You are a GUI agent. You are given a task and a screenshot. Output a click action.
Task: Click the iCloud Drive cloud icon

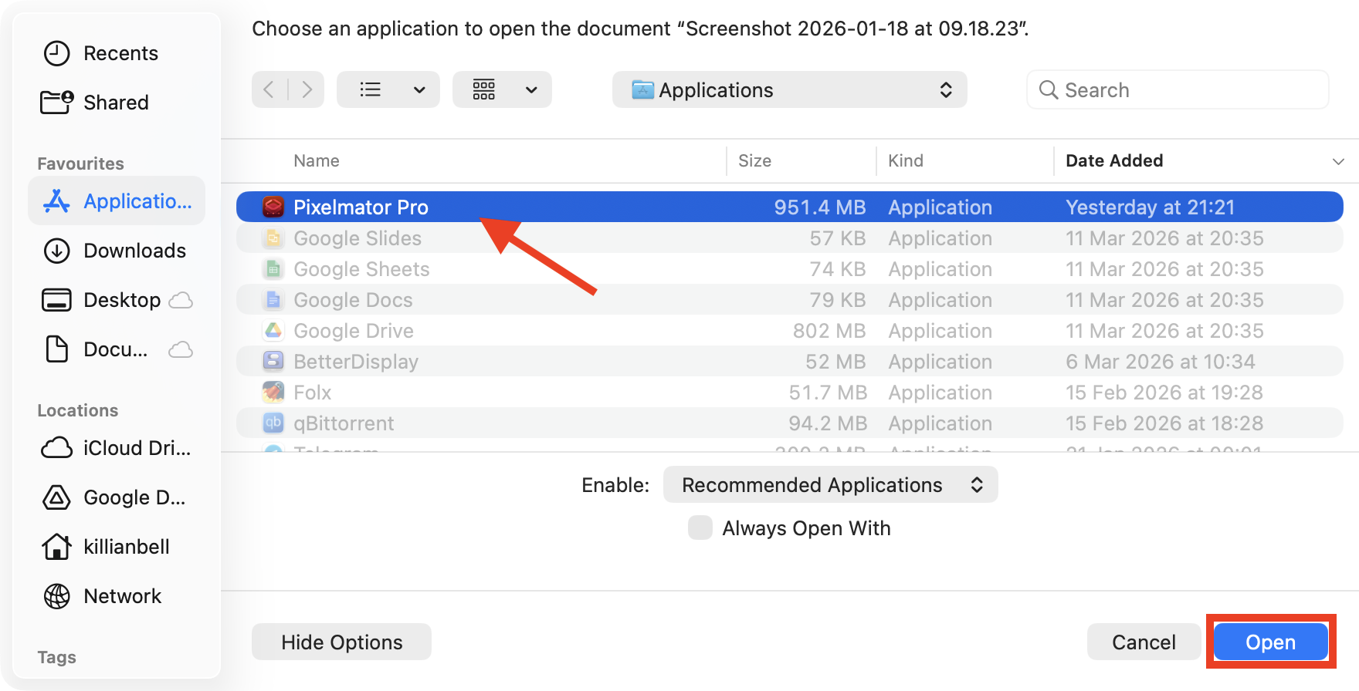(x=56, y=448)
